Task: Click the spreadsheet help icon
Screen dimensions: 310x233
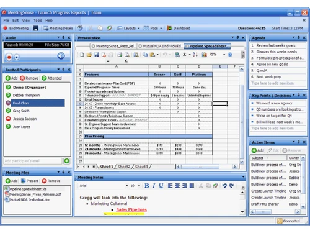Action: coord(230,55)
